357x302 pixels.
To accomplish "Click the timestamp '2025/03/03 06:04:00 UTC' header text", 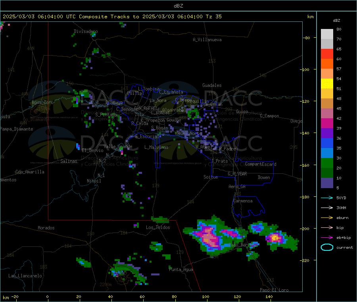I will point(39,17).
